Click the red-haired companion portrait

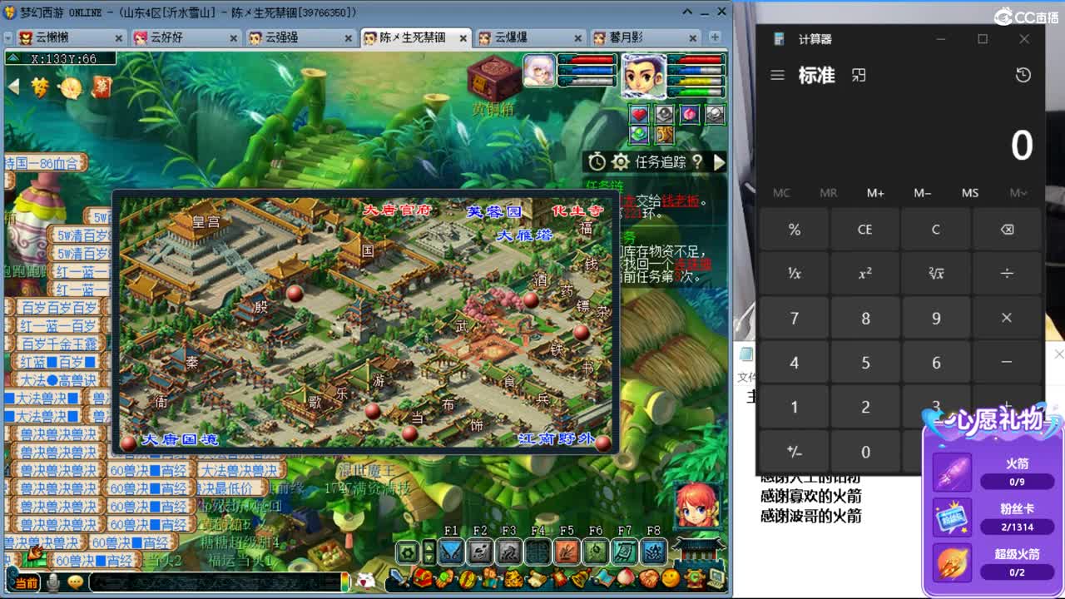point(697,505)
